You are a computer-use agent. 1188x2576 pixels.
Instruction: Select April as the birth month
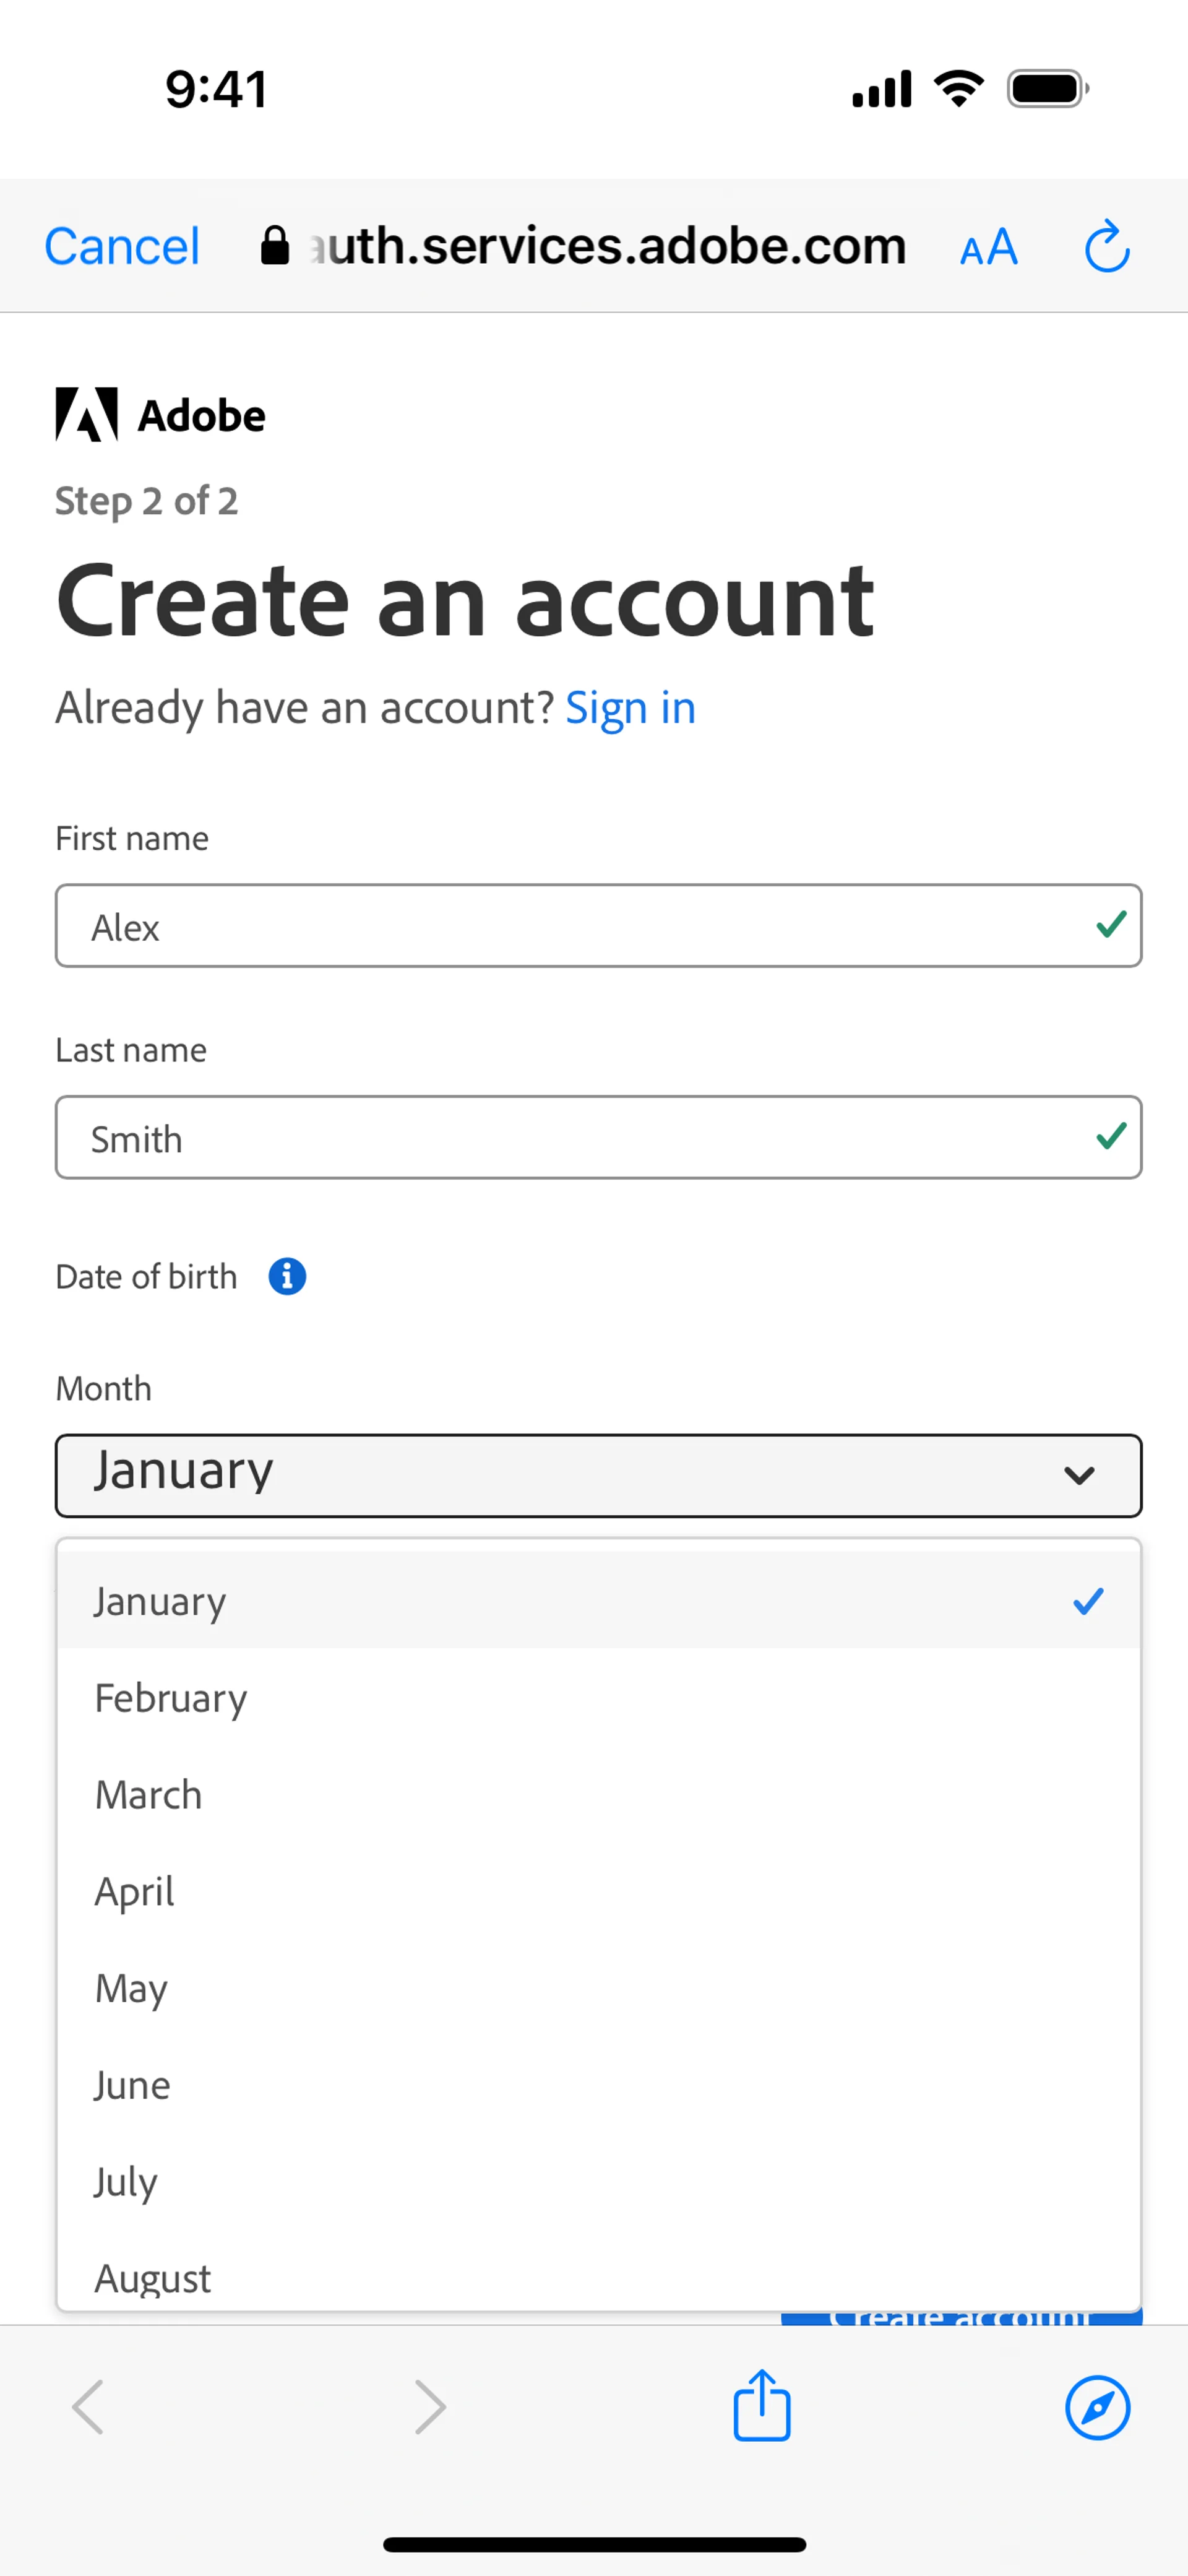(x=135, y=1891)
